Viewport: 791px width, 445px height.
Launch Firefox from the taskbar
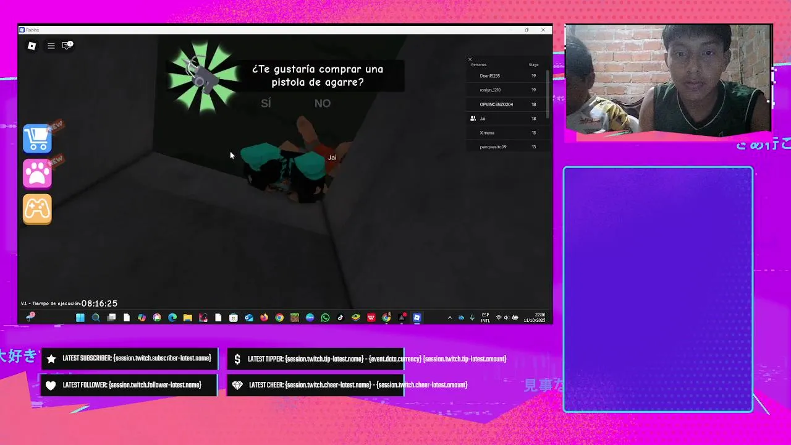(264, 318)
